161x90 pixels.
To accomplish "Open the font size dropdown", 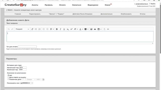I will click(x=76, y=29).
